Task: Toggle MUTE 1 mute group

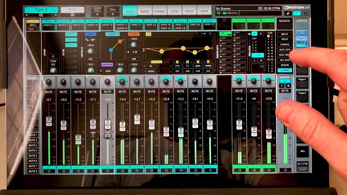Action: pos(33,135)
